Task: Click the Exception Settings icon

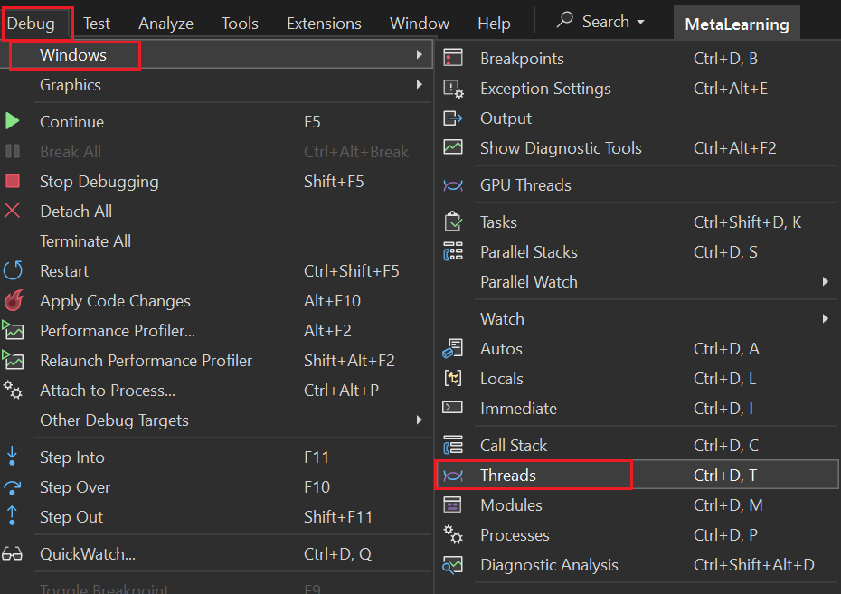Action: 452,89
